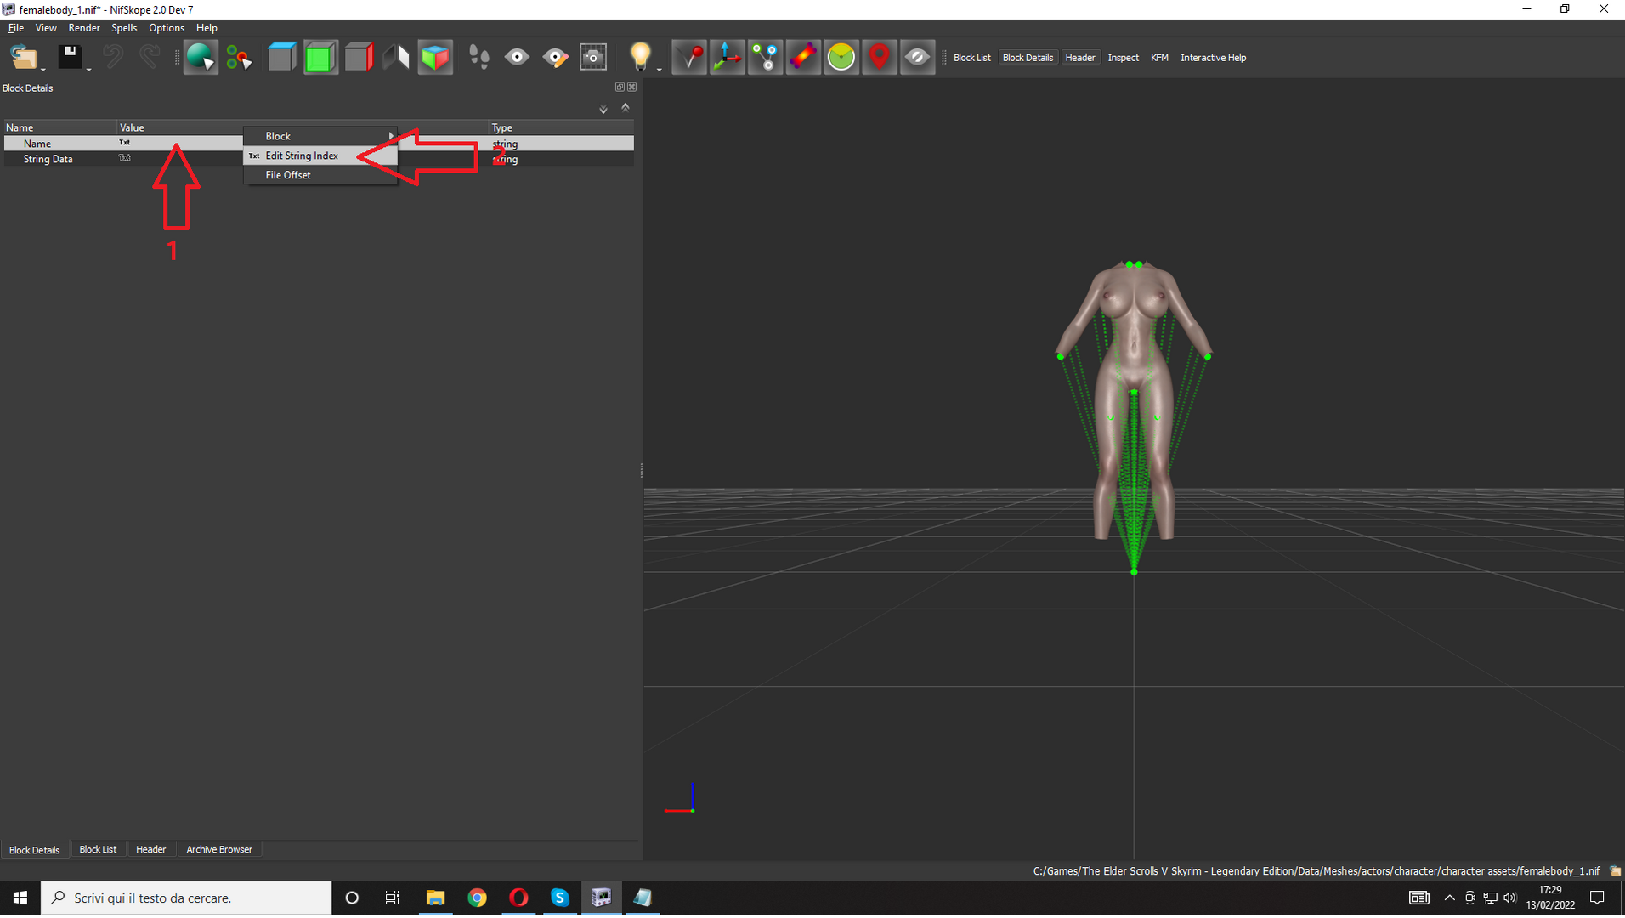Toggle KFM panel in top toolbar
The width and height of the screenshot is (1625, 918).
[1159, 58]
